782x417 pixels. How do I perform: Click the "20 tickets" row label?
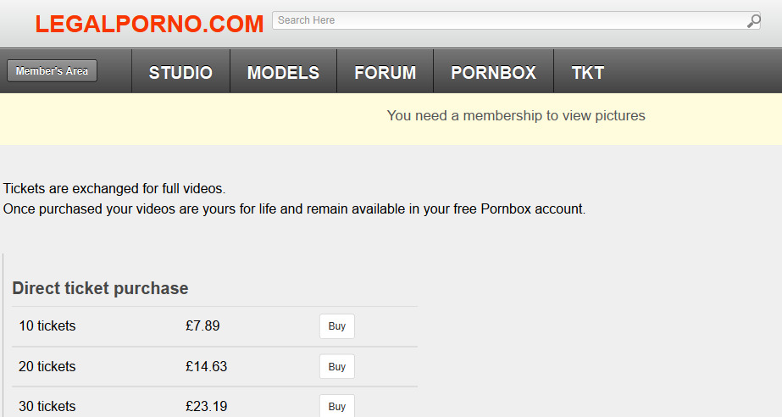point(47,367)
